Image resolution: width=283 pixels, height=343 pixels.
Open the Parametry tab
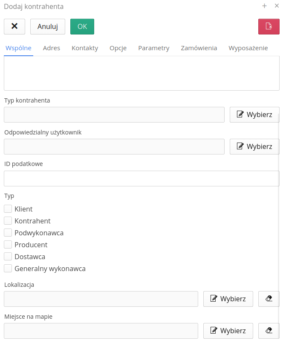[154, 48]
